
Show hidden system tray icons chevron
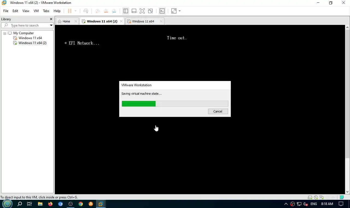tap(286, 204)
